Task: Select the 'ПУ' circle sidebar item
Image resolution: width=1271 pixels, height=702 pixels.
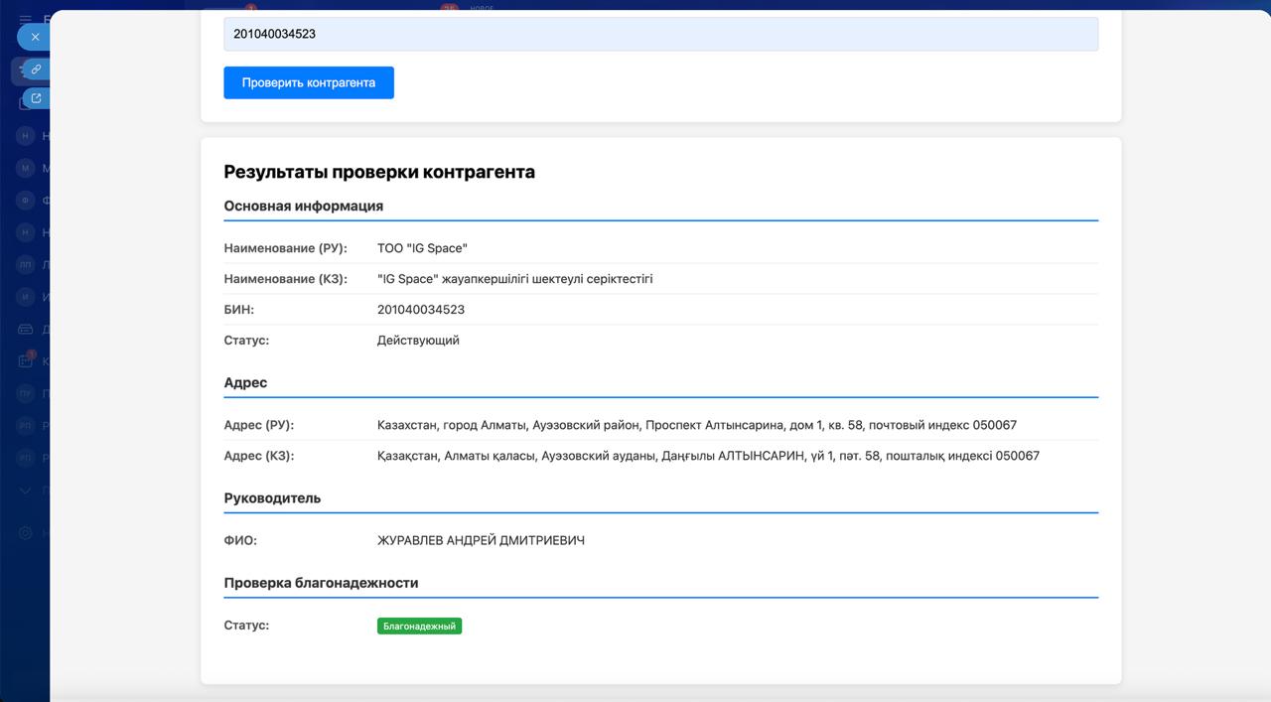Action: click(x=26, y=394)
